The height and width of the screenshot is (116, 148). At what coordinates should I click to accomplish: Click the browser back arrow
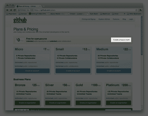coord(7,10)
